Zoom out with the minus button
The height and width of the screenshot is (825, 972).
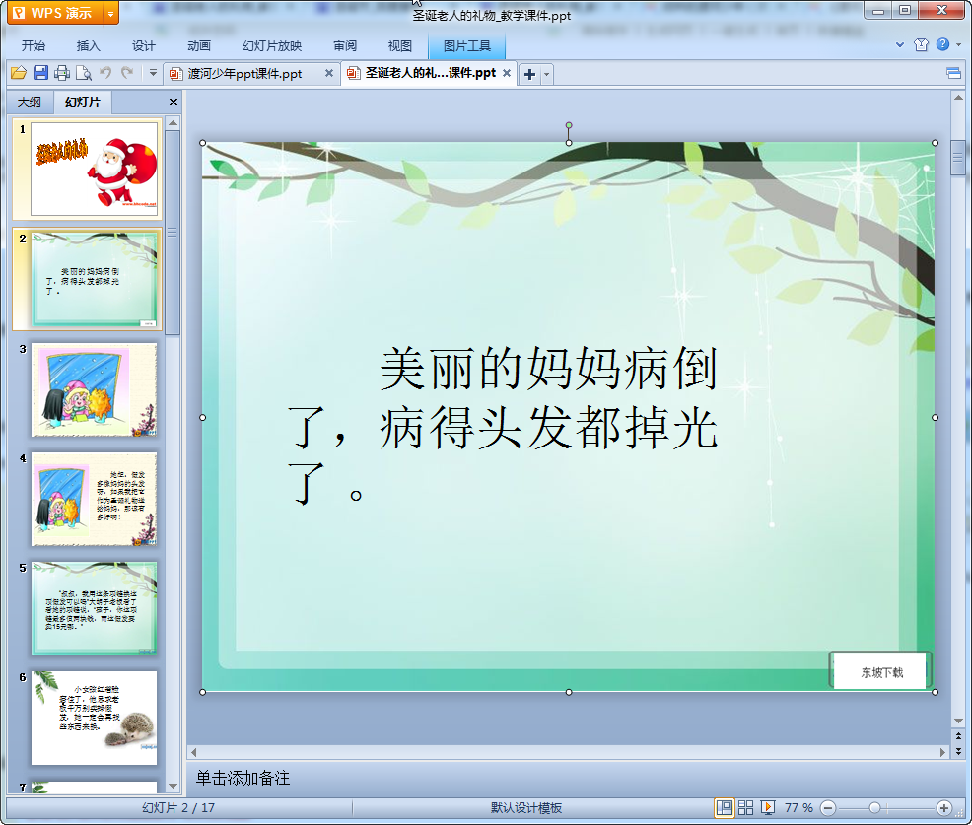click(827, 807)
